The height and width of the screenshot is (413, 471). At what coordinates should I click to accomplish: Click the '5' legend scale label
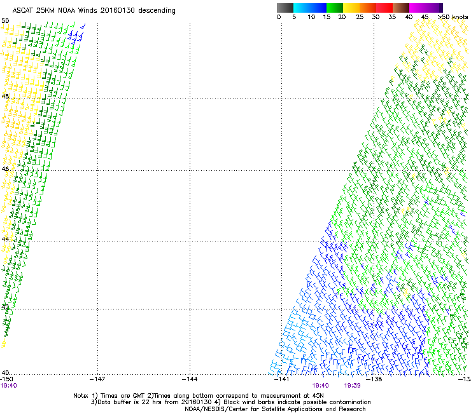pos(294,17)
